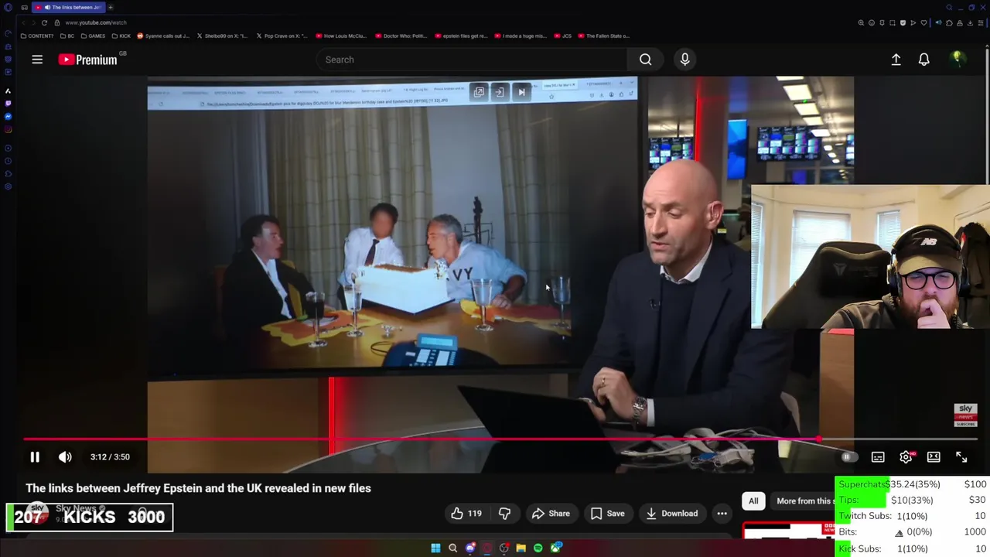Switch to 'The links between Je...' tab
The width and height of the screenshot is (990, 557).
68,7
